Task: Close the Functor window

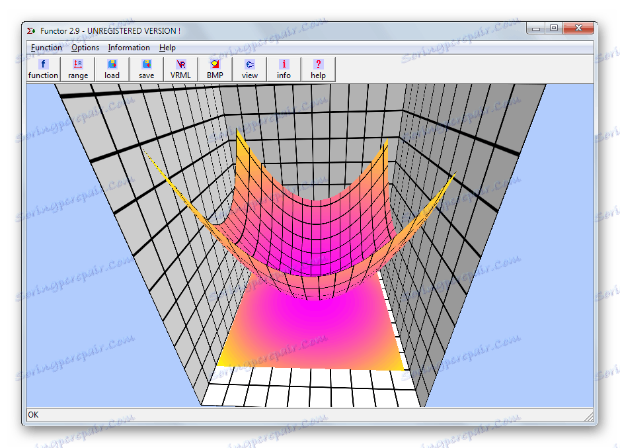Action: (578, 28)
